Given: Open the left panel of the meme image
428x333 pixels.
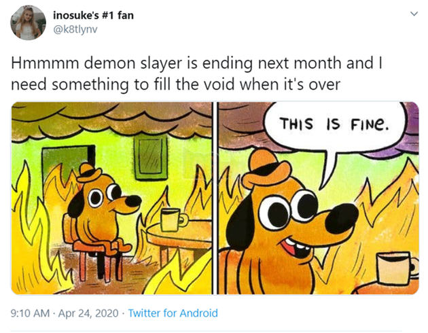Looking at the screenshot, I should coord(113,198).
